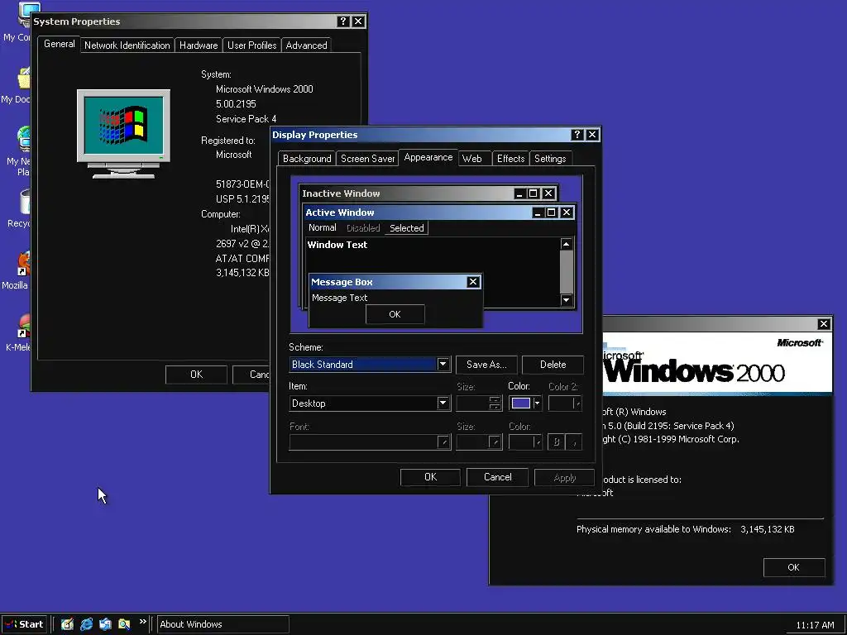The width and height of the screenshot is (847, 635).
Task: Click 'Microsoft Windows 2000' text in System Properties
Action: coord(264,89)
